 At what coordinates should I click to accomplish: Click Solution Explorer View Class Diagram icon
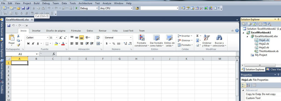(x=269, y=24)
